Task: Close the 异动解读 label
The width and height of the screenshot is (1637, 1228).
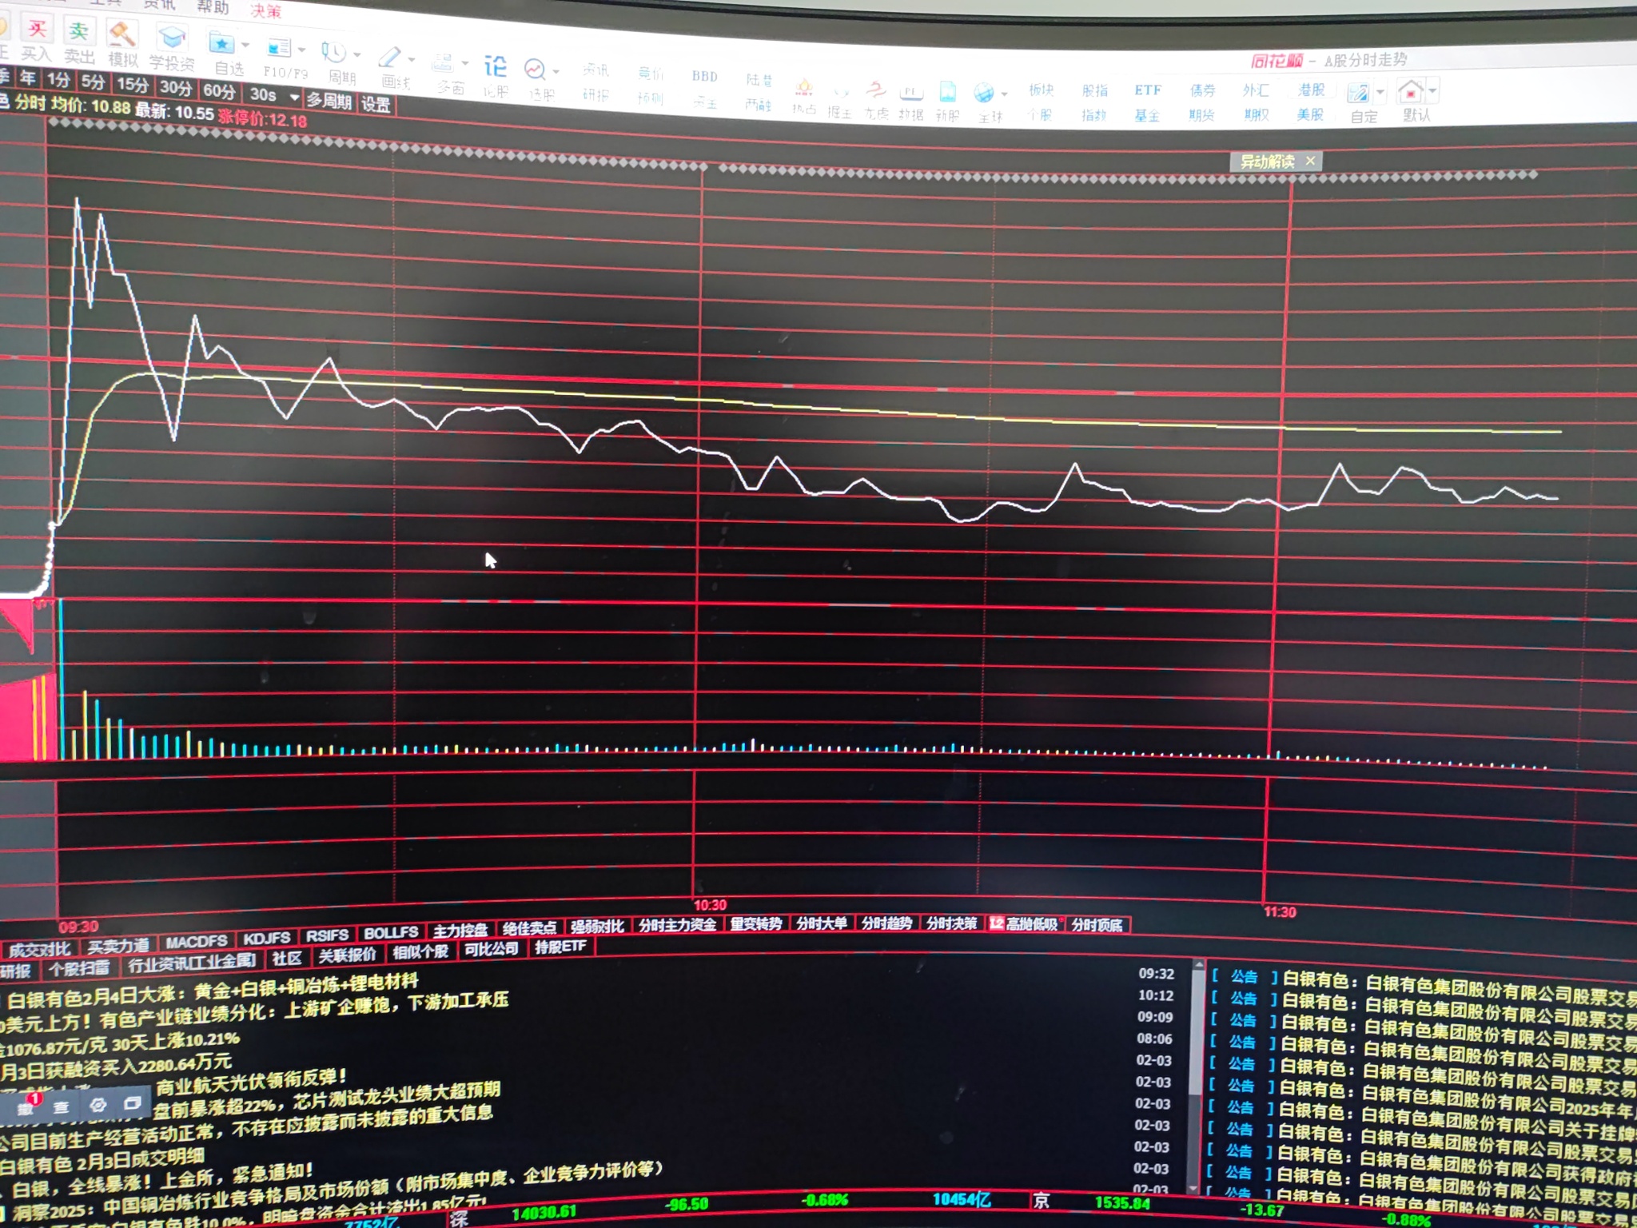Action: click(x=1310, y=161)
